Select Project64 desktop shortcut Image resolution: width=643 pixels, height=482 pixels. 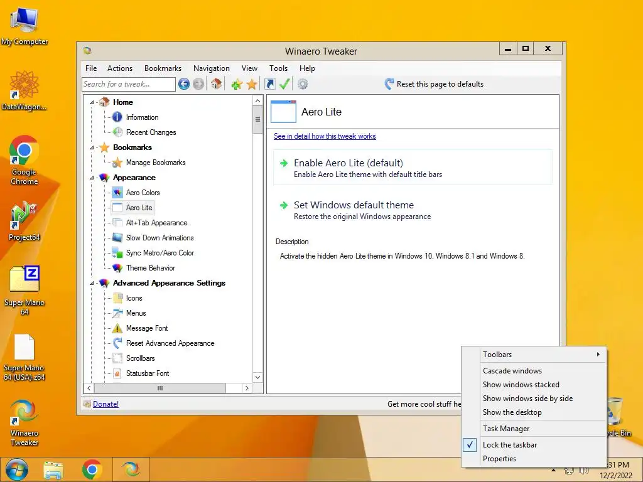[24, 220]
